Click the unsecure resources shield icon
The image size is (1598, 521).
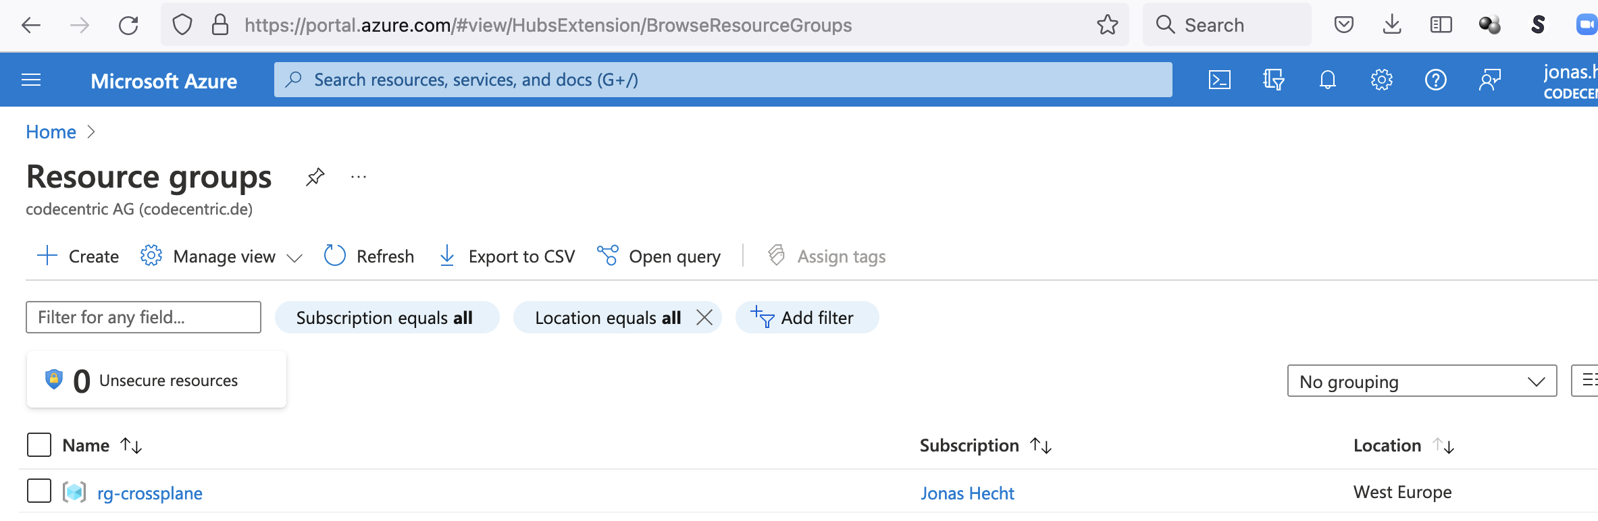pos(53,379)
